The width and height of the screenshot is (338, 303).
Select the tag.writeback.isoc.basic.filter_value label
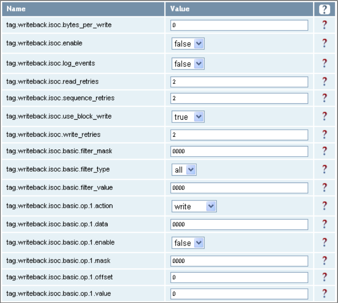pos(60,188)
